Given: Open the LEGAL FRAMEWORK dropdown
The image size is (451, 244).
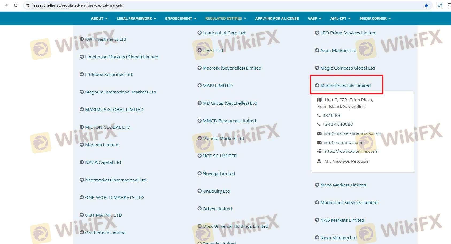Looking at the screenshot, I should 136,18.
